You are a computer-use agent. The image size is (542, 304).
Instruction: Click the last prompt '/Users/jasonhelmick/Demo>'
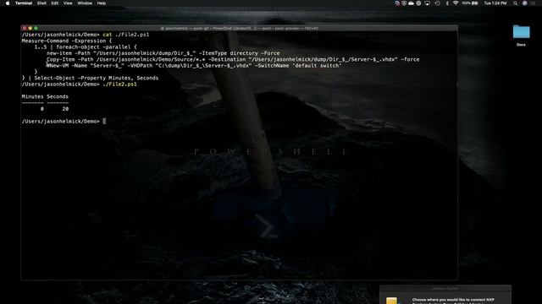pos(60,122)
